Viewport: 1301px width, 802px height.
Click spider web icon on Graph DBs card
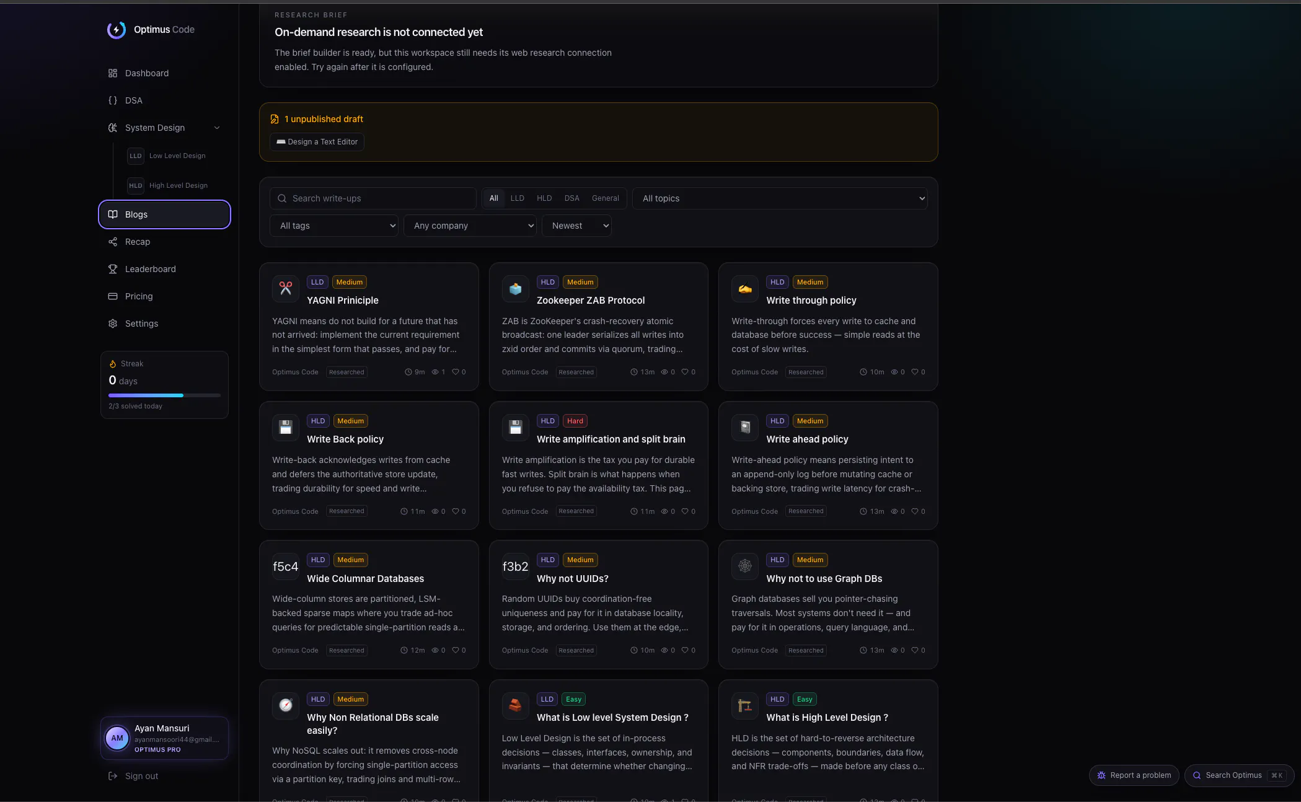(x=745, y=566)
